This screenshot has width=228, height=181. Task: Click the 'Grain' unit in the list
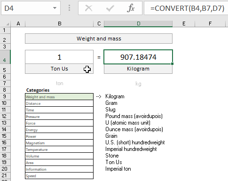pyautogui.click(x=111, y=136)
